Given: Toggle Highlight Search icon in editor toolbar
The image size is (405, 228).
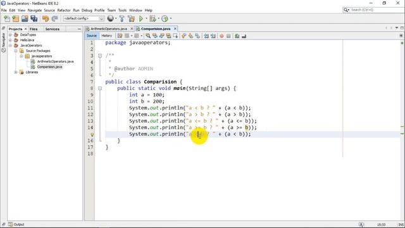Looking at the screenshot, I should 169,36.
